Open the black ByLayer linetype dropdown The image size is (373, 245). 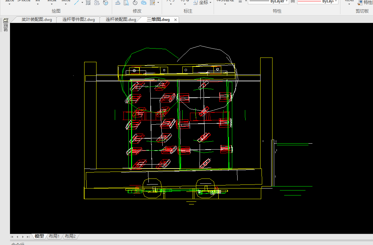286,1
